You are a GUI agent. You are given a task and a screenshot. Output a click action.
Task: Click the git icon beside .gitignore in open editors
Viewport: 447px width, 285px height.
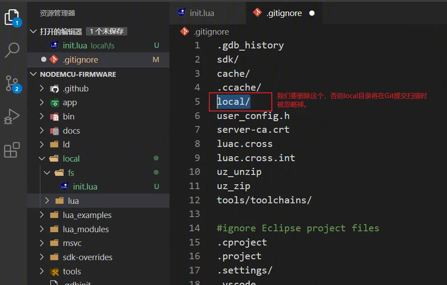[54, 59]
